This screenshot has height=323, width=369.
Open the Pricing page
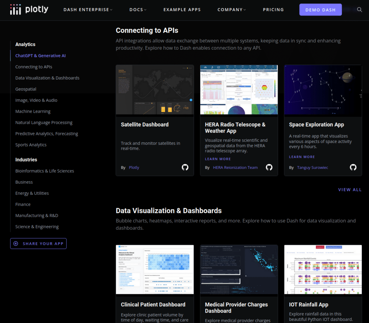[273, 10]
